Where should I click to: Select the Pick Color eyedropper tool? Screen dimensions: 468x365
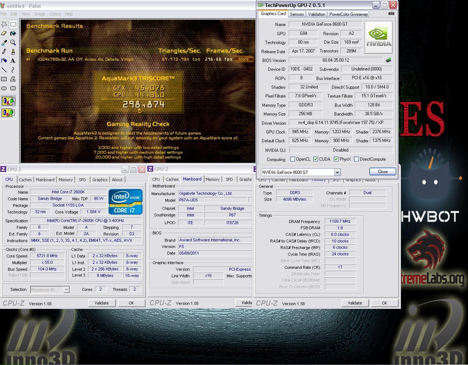tap(4, 43)
